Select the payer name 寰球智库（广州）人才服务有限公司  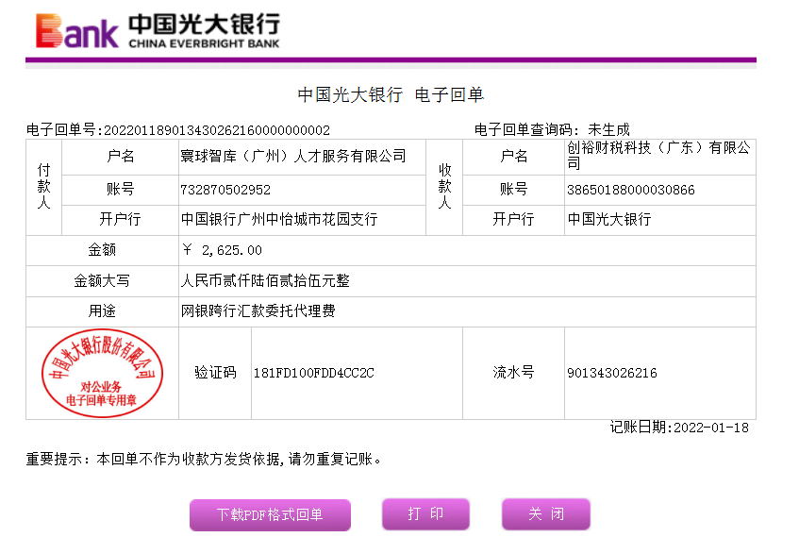293,157
